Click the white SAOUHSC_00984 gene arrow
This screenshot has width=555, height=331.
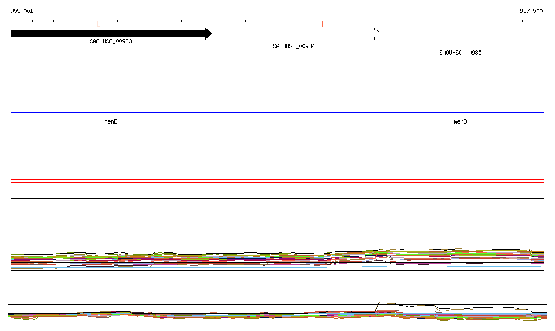point(293,34)
